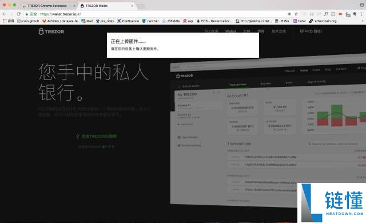
Task: Click TREZOR in the site navigation
Action: pyautogui.click(x=211, y=31)
